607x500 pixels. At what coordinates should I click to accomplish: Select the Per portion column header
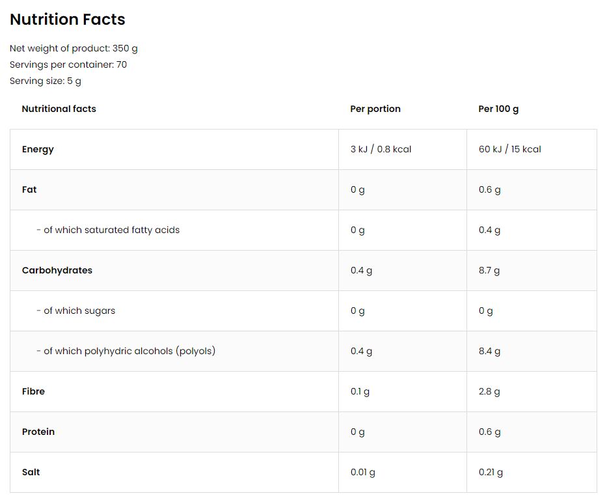(375, 109)
